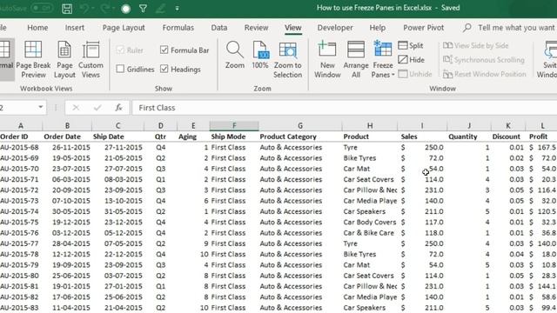Image resolution: width=557 pixels, height=313 pixels.
Task: Click the Undo arrow in the quick access toolbar
Action: [84, 8]
